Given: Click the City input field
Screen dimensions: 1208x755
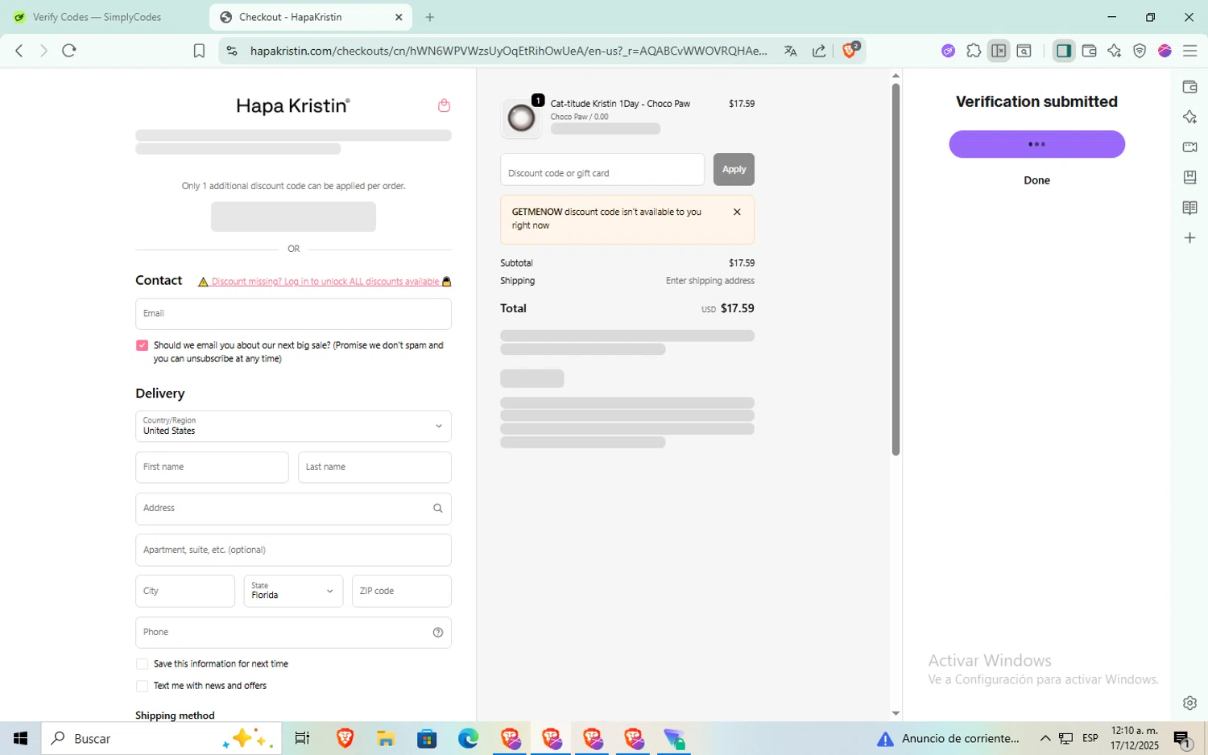Looking at the screenshot, I should 185,591.
